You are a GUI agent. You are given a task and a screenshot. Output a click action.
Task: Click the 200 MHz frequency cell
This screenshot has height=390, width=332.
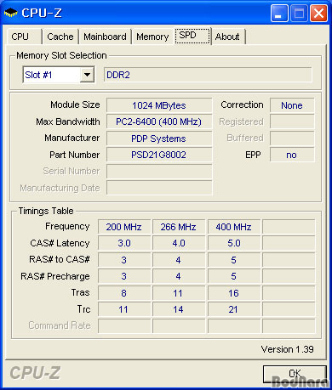pyautogui.click(x=124, y=227)
